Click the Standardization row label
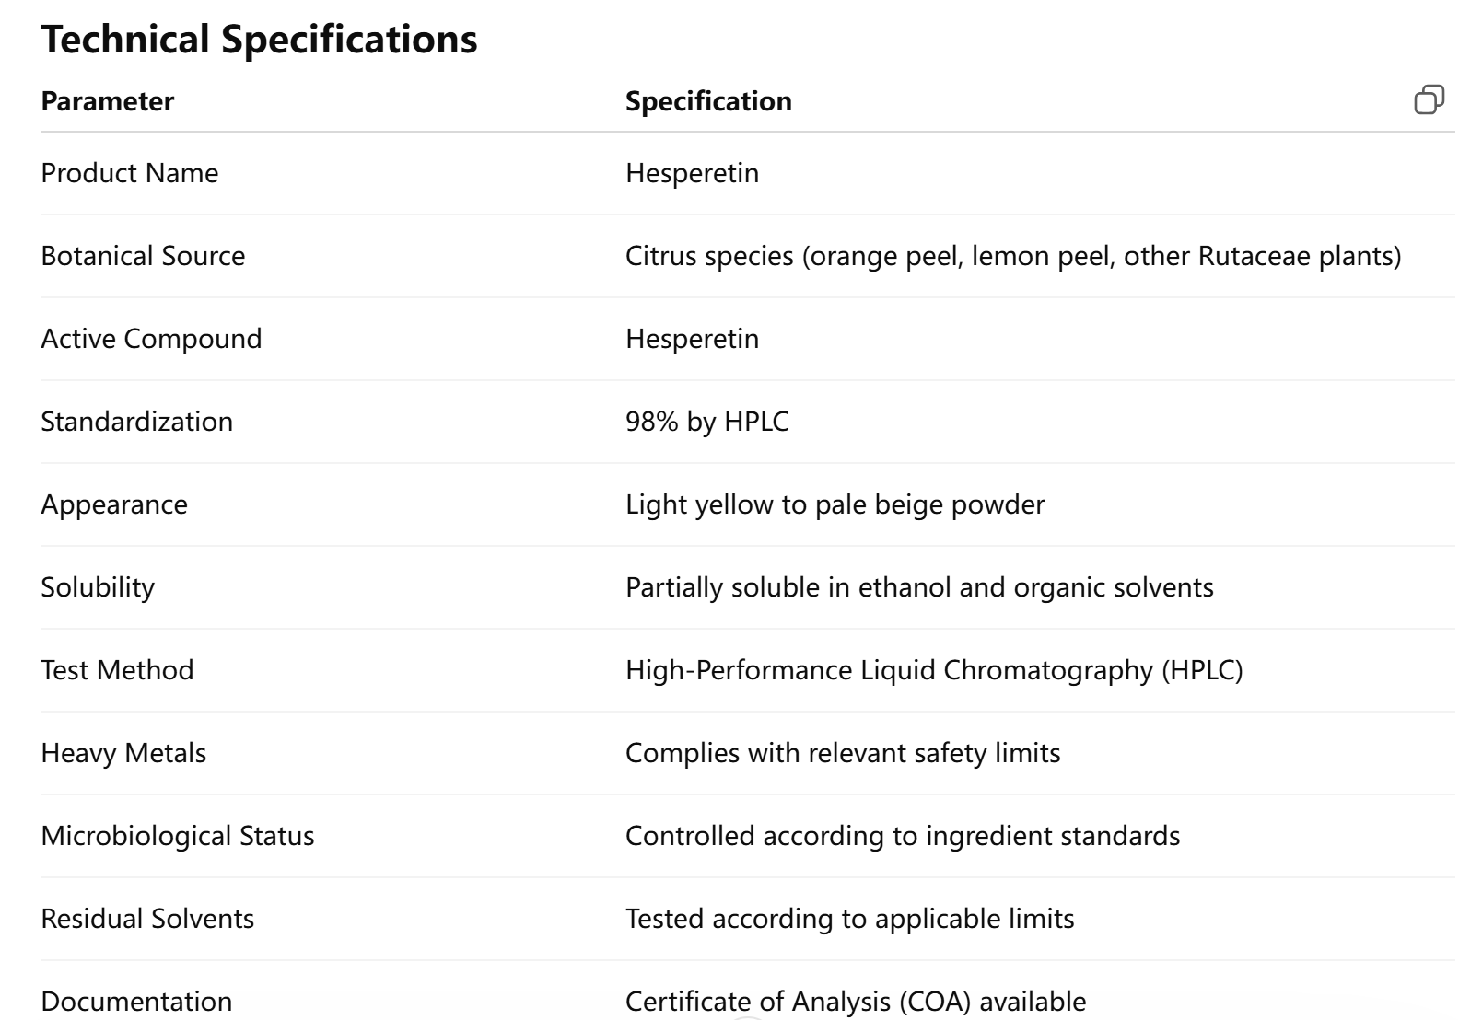 point(136,422)
